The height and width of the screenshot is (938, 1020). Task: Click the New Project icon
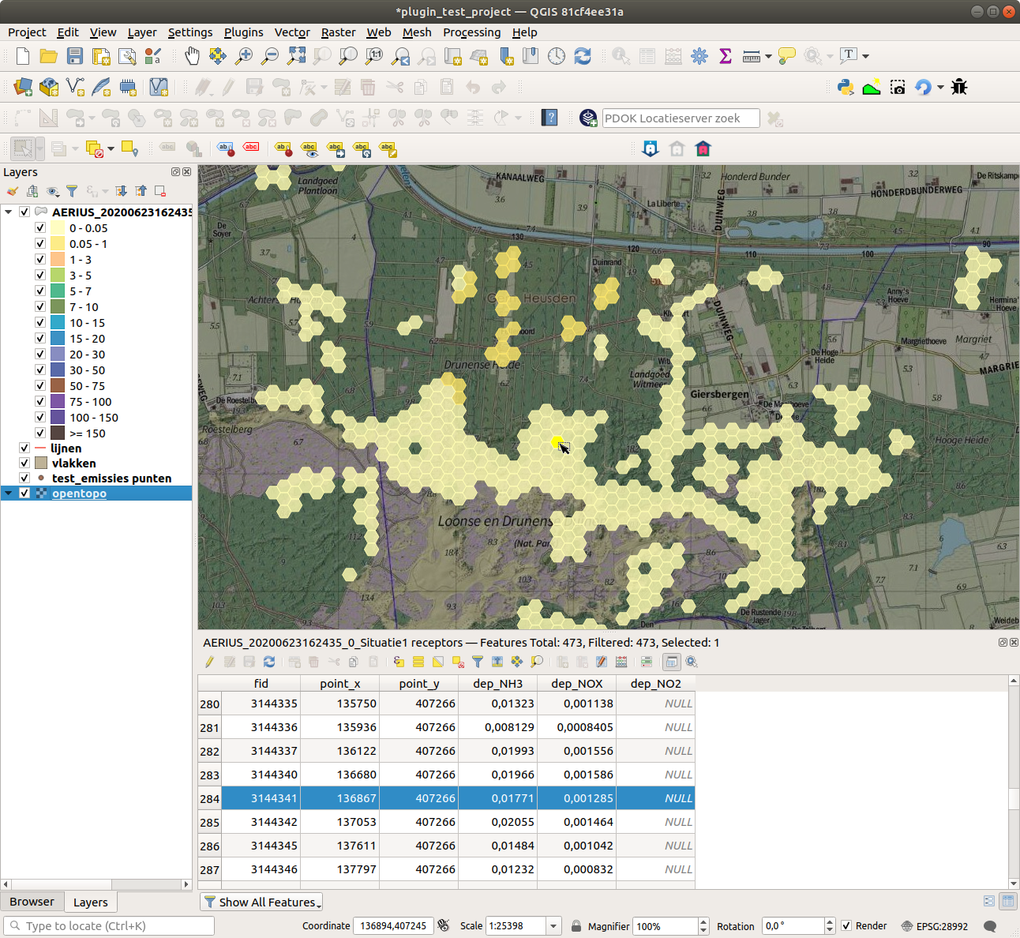(x=22, y=56)
